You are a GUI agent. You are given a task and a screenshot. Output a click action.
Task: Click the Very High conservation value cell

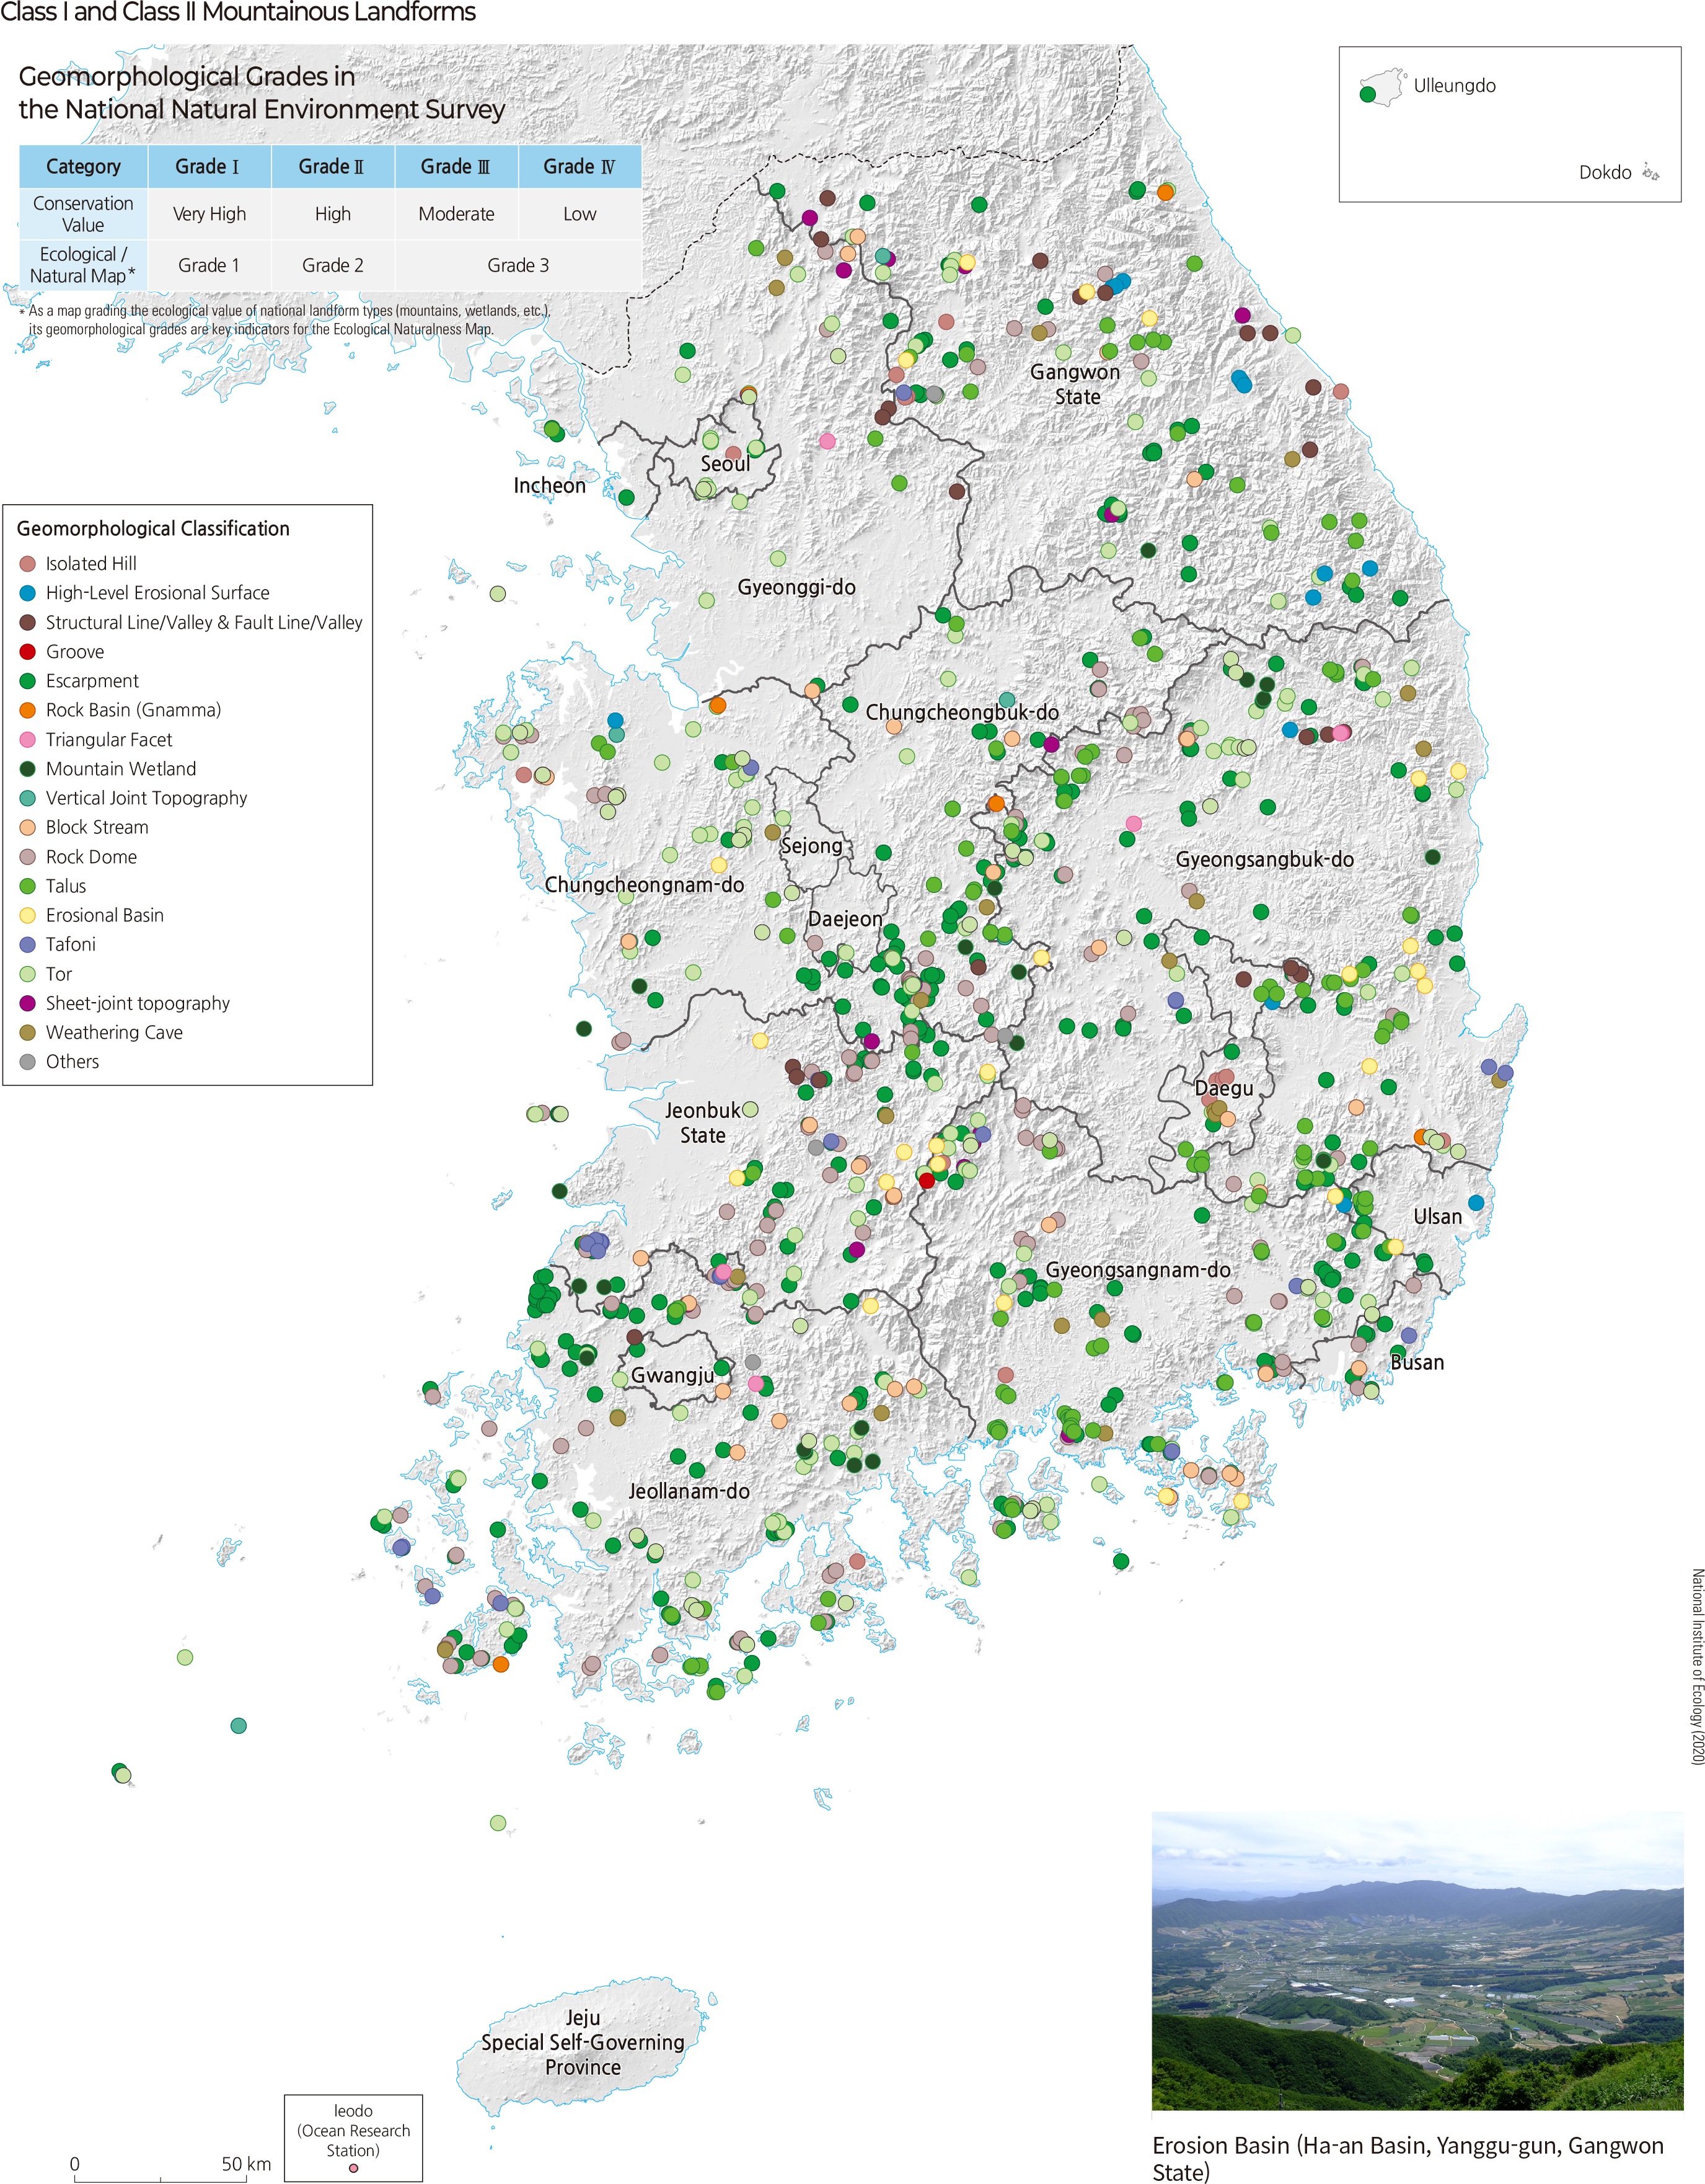(209, 214)
